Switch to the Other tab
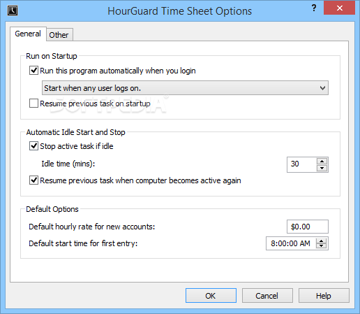Viewport: 360px width, 314px height. coord(59,35)
